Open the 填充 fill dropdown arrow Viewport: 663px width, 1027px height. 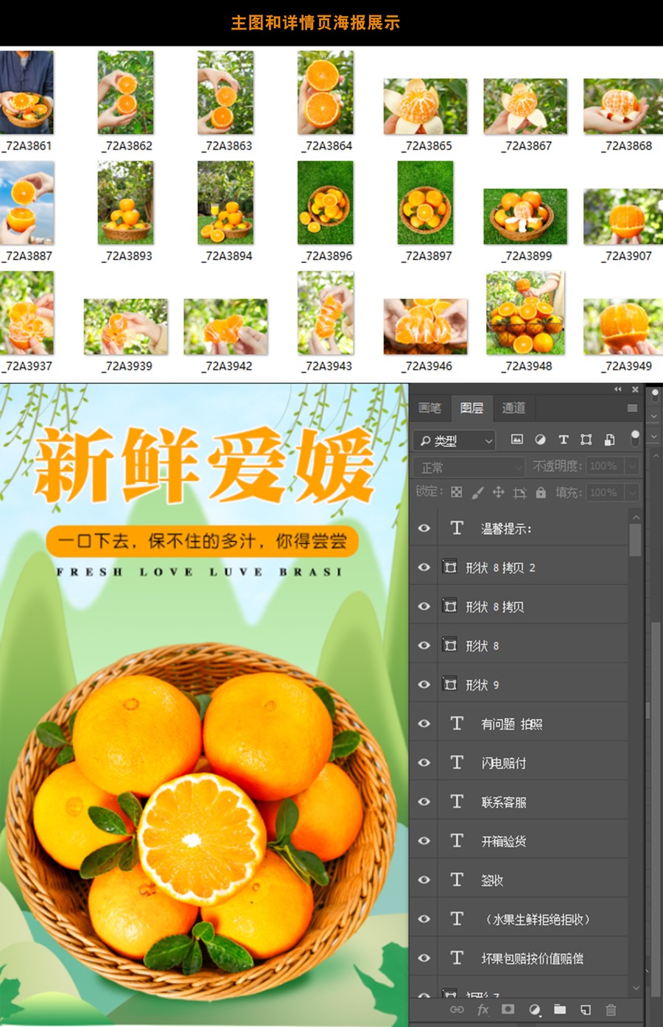tap(632, 492)
